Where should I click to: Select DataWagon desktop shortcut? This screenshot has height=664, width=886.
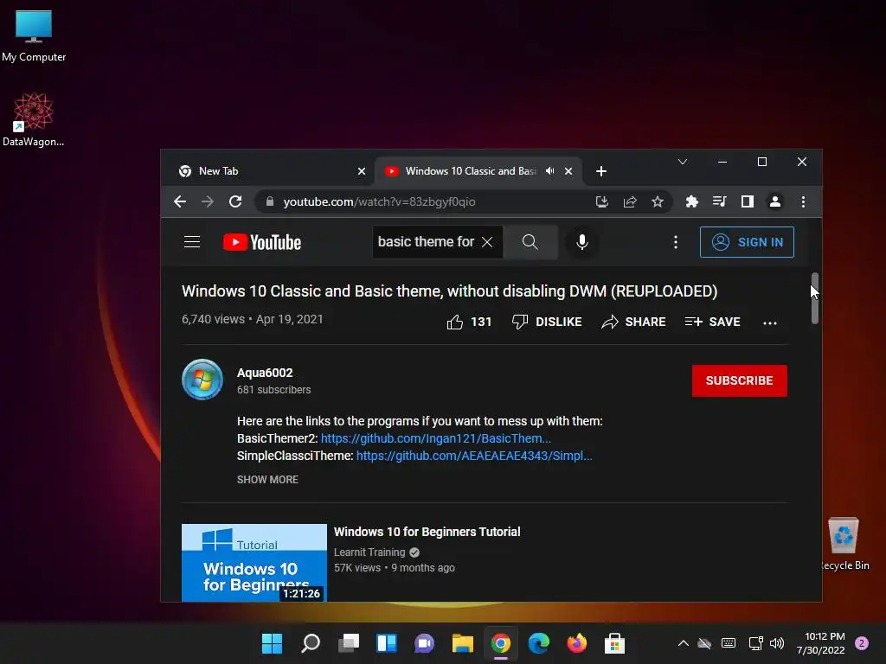[x=34, y=119]
